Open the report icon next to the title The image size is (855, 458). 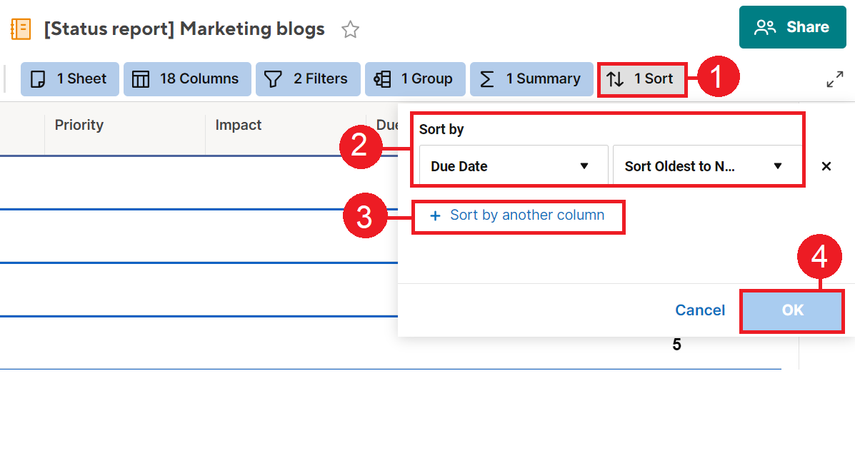21,29
